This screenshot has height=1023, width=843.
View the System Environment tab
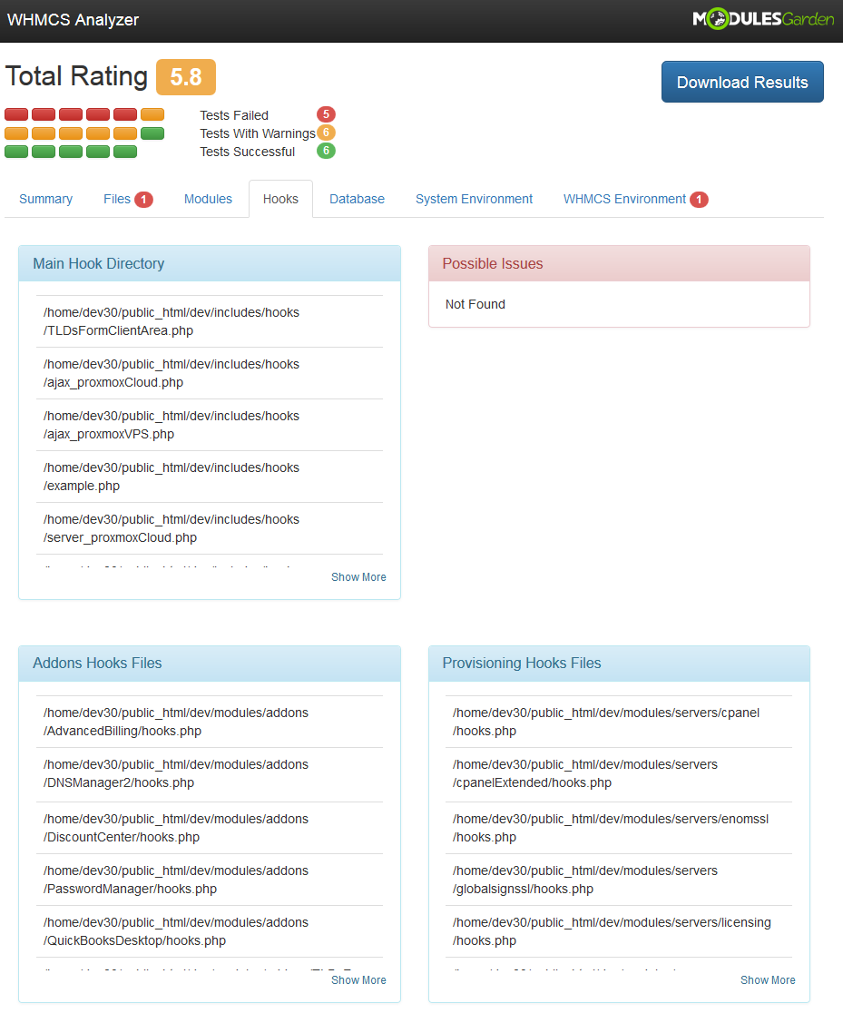(474, 199)
